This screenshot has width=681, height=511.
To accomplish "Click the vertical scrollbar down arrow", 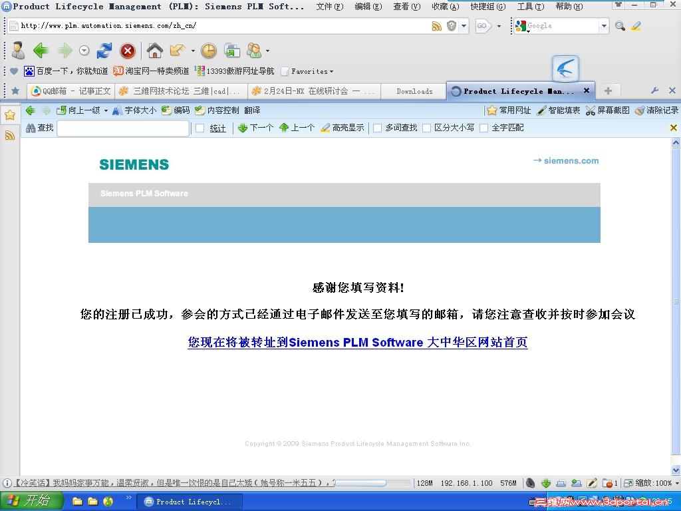I will pyautogui.click(x=676, y=470).
